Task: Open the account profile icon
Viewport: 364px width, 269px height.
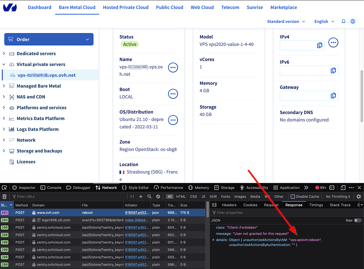Action: (x=353, y=21)
